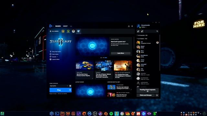Viewport: 207px width, 116px height.
Task: Open the Forums link
Action: (x=54, y=57)
